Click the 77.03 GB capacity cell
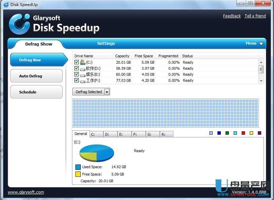 tap(124, 80)
